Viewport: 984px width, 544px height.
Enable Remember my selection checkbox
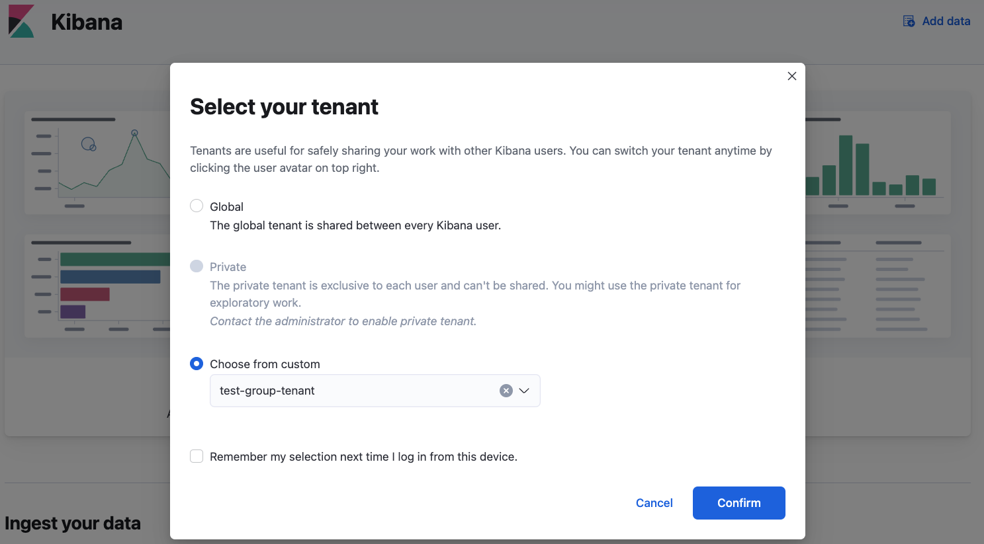coord(196,456)
